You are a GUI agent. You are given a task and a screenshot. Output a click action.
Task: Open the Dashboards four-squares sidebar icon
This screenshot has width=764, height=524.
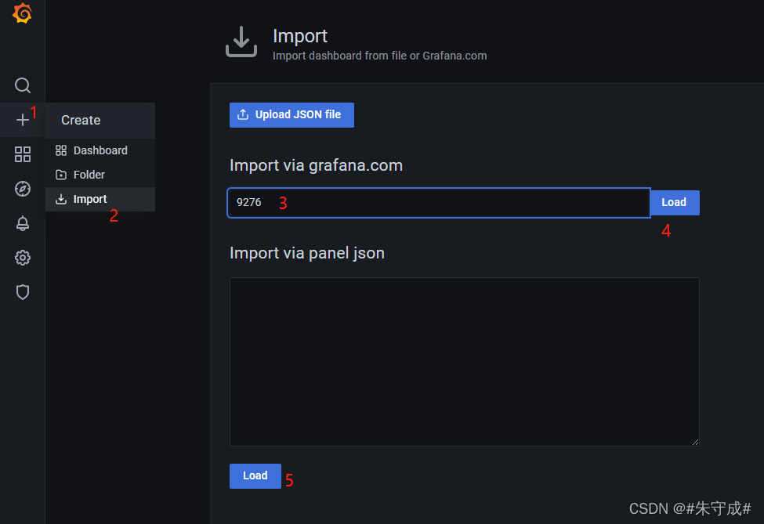[x=23, y=154]
